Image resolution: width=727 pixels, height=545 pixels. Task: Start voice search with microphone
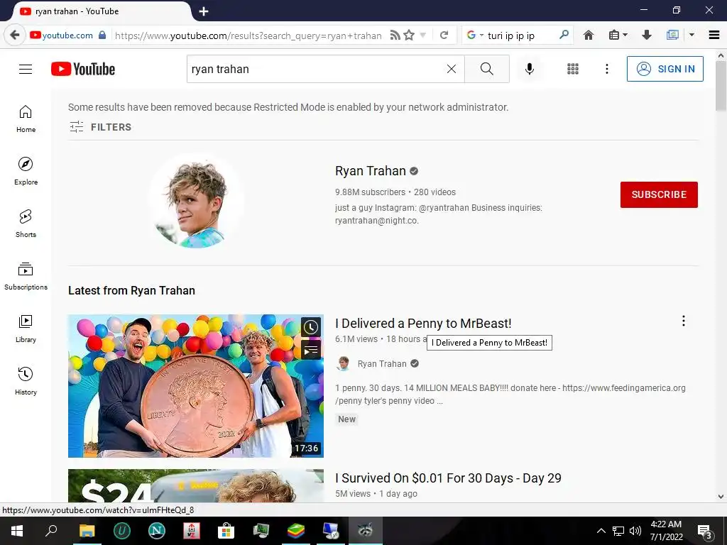530,69
